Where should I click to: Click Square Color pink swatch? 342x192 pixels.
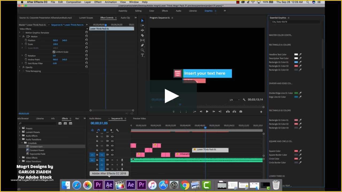tap(296, 151)
